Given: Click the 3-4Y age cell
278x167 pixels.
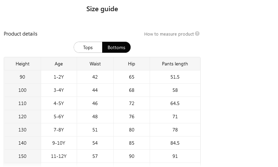Looking at the screenshot, I should pyautogui.click(x=59, y=90).
